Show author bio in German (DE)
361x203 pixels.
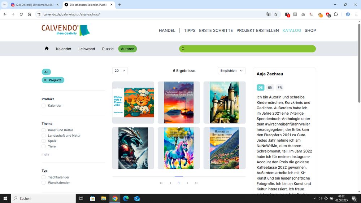[x=260, y=87]
